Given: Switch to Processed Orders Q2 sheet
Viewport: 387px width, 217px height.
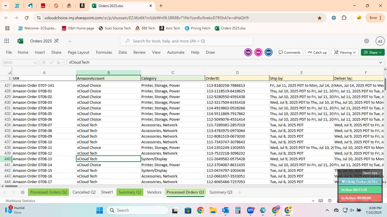Looking at the screenshot, I should click(48, 192).
